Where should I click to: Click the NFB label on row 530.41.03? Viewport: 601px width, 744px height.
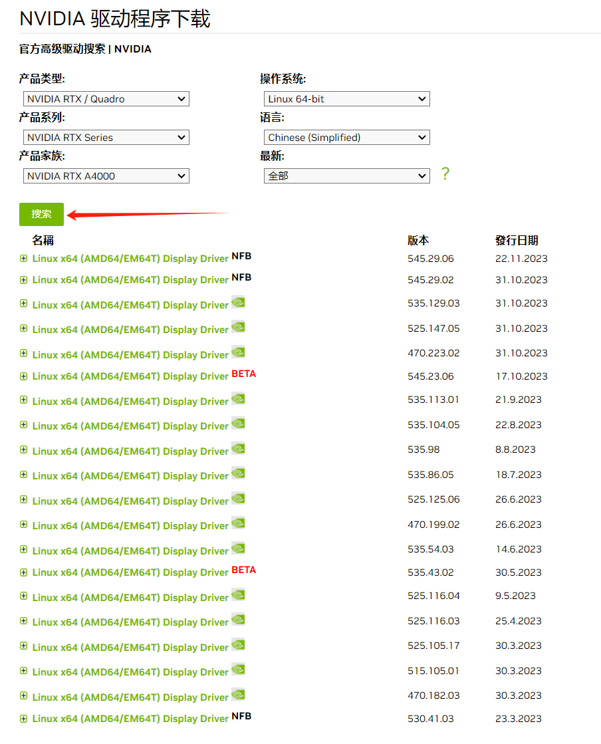[x=241, y=716]
